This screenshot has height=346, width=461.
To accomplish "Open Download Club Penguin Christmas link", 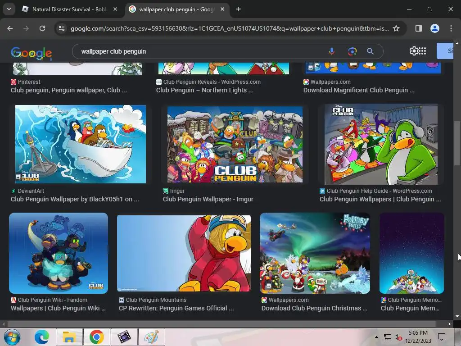I will click(x=314, y=308).
